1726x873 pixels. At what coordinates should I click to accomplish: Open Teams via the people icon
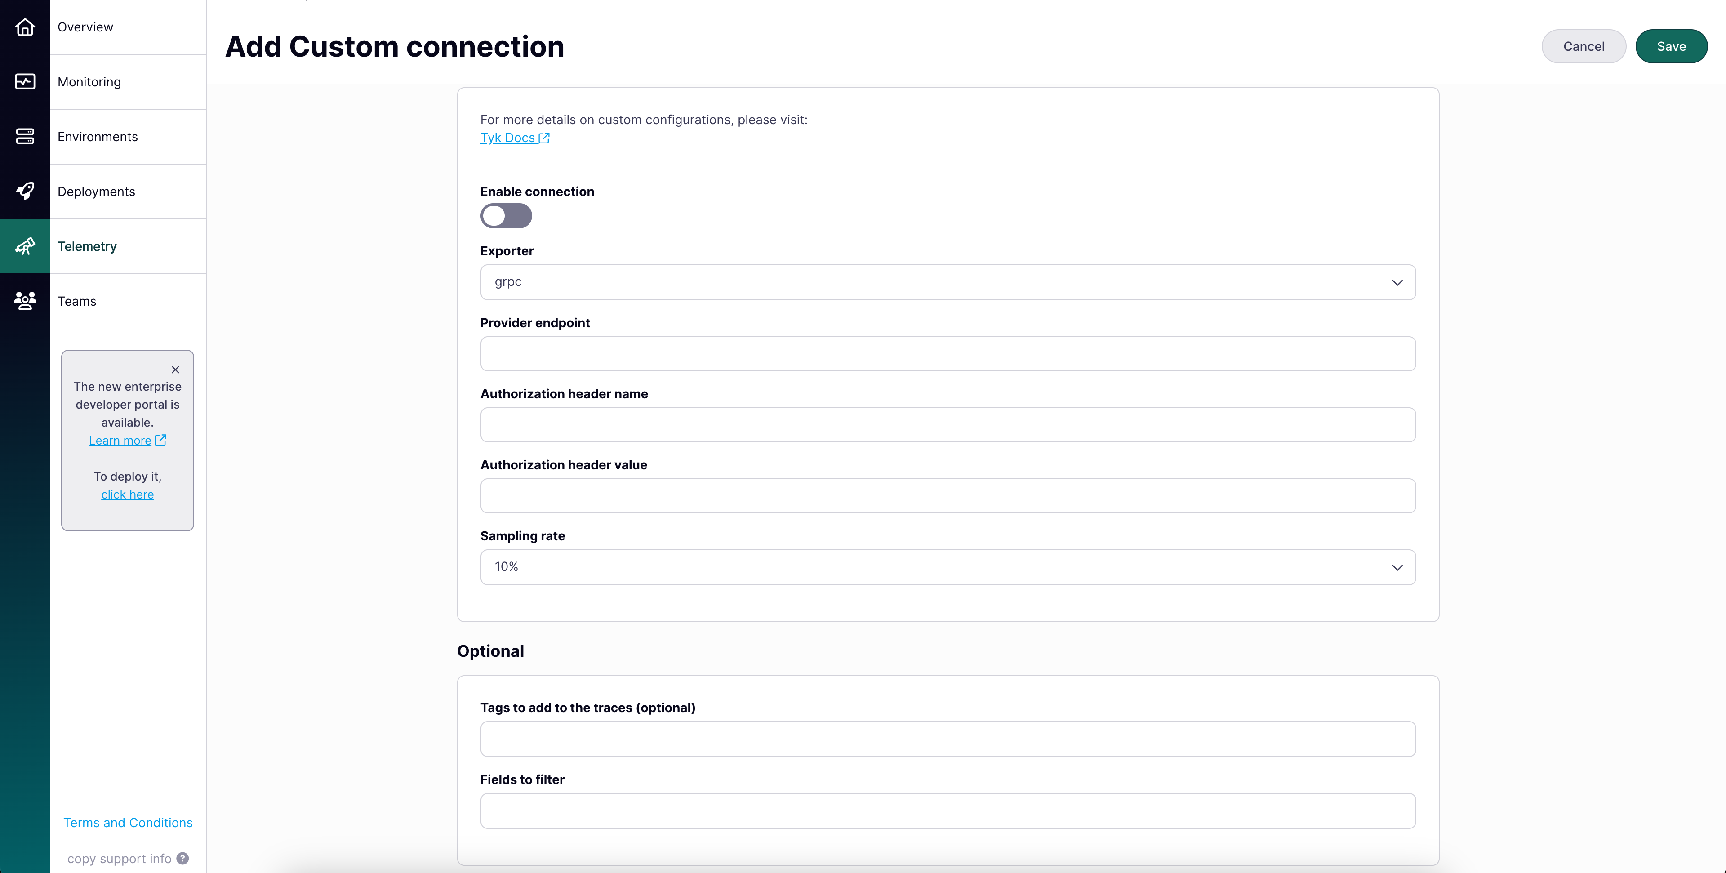[25, 301]
